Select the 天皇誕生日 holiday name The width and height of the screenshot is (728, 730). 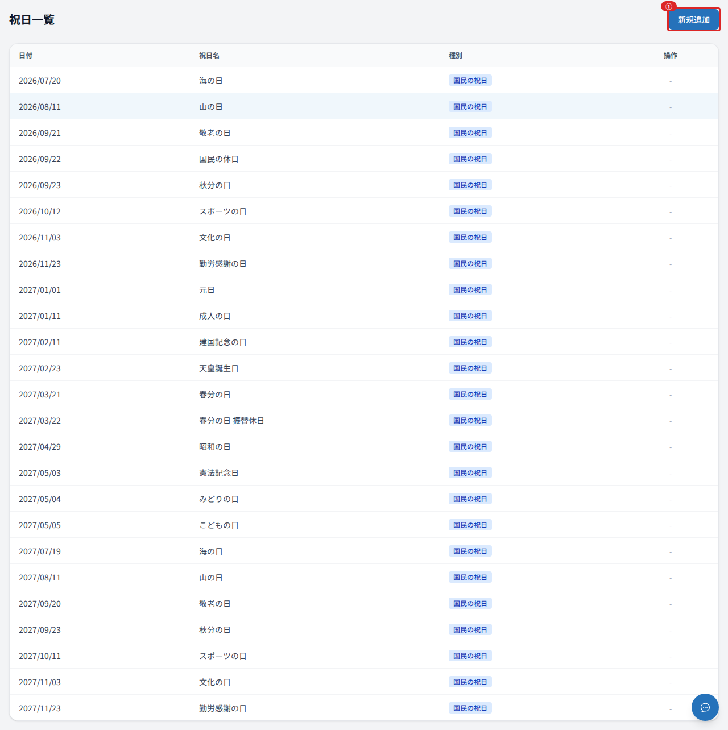click(x=219, y=368)
